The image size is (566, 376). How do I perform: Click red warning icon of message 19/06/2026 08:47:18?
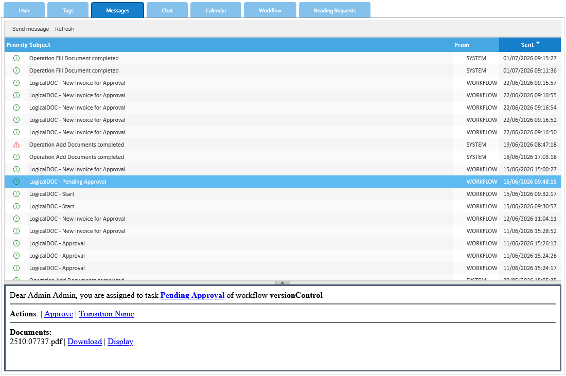coord(16,145)
